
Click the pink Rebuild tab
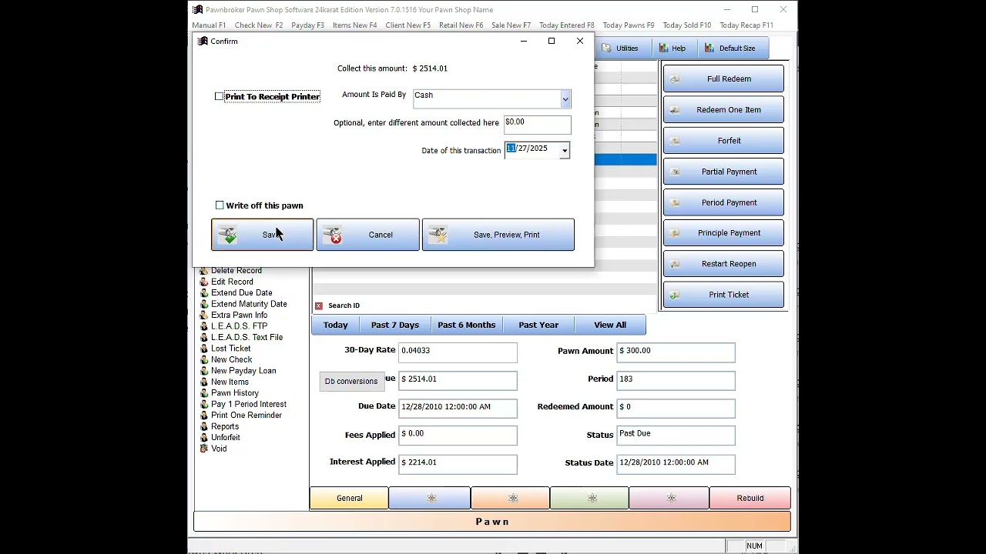point(750,498)
